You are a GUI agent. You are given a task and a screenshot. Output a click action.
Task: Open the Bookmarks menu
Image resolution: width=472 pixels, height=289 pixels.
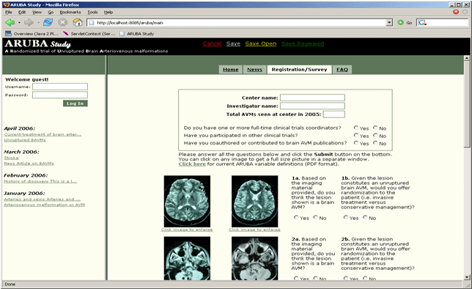70,12
